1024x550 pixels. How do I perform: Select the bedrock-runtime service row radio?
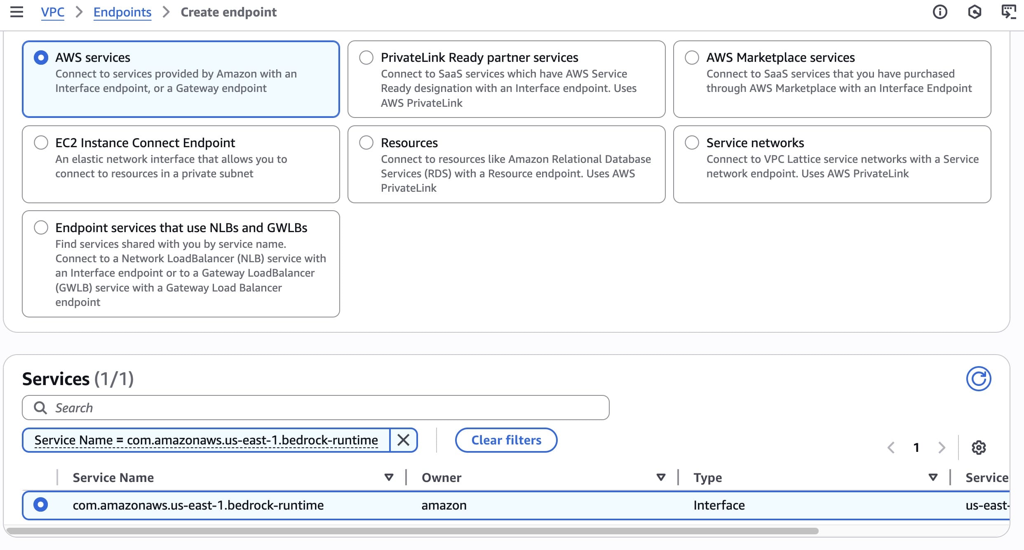[x=40, y=505]
